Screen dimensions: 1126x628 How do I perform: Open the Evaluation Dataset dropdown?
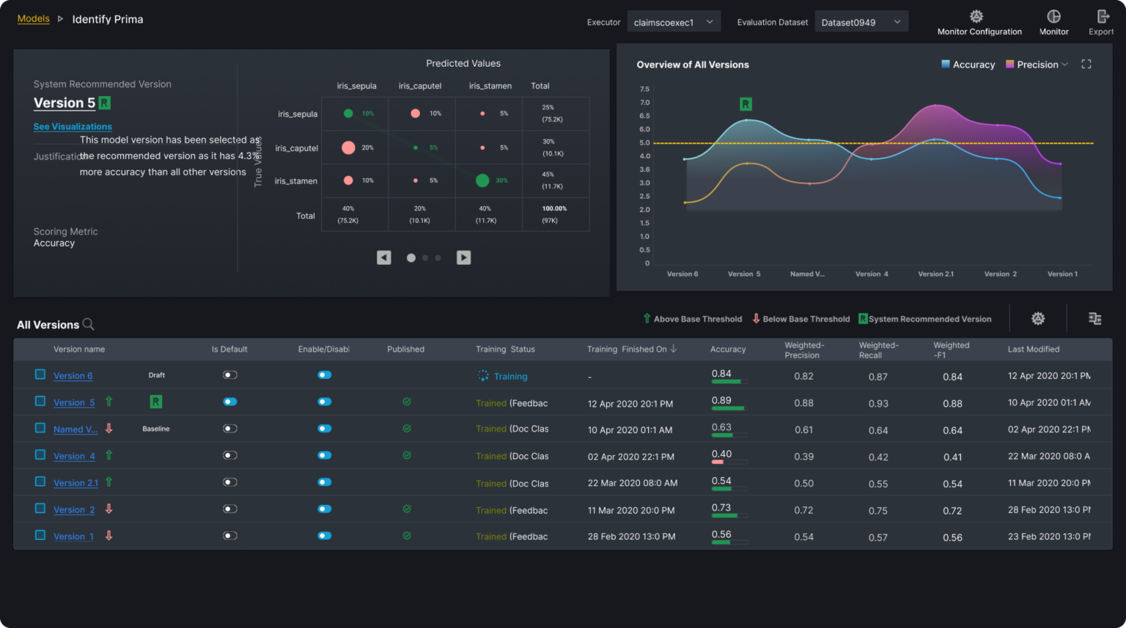(x=861, y=21)
